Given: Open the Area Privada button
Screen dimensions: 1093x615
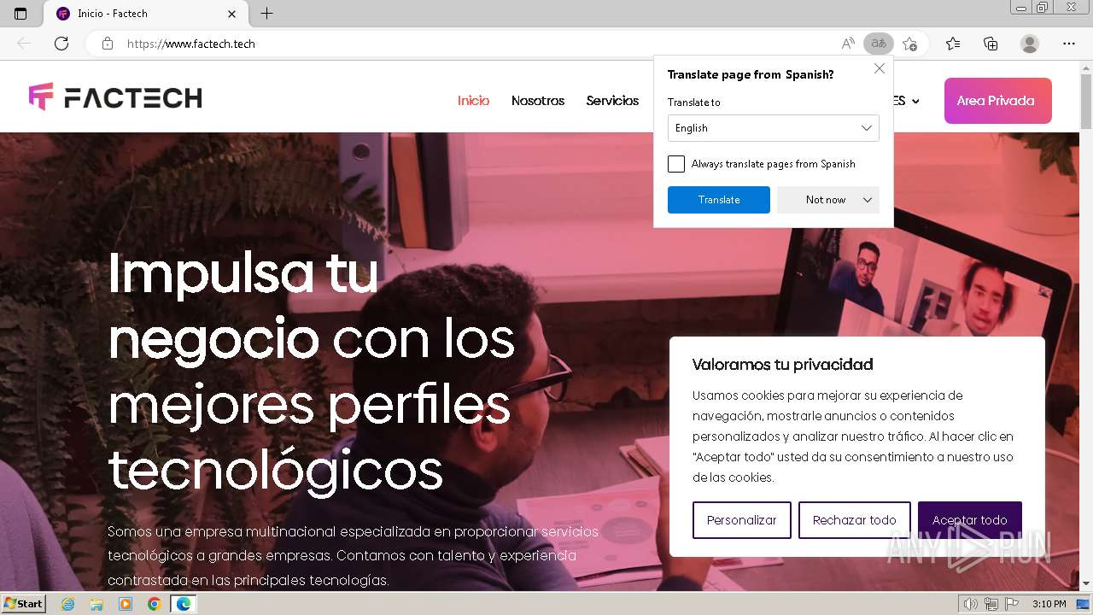Looking at the screenshot, I should pos(997,101).
